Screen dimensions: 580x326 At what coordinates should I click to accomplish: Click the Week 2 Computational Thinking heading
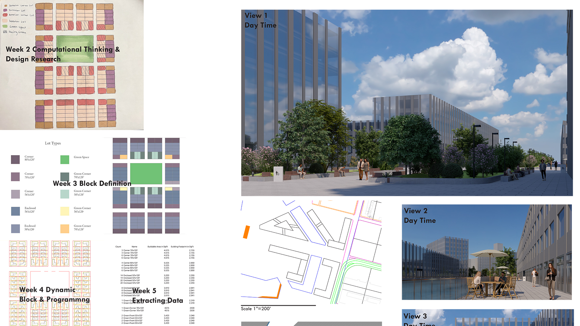[63, 54]
